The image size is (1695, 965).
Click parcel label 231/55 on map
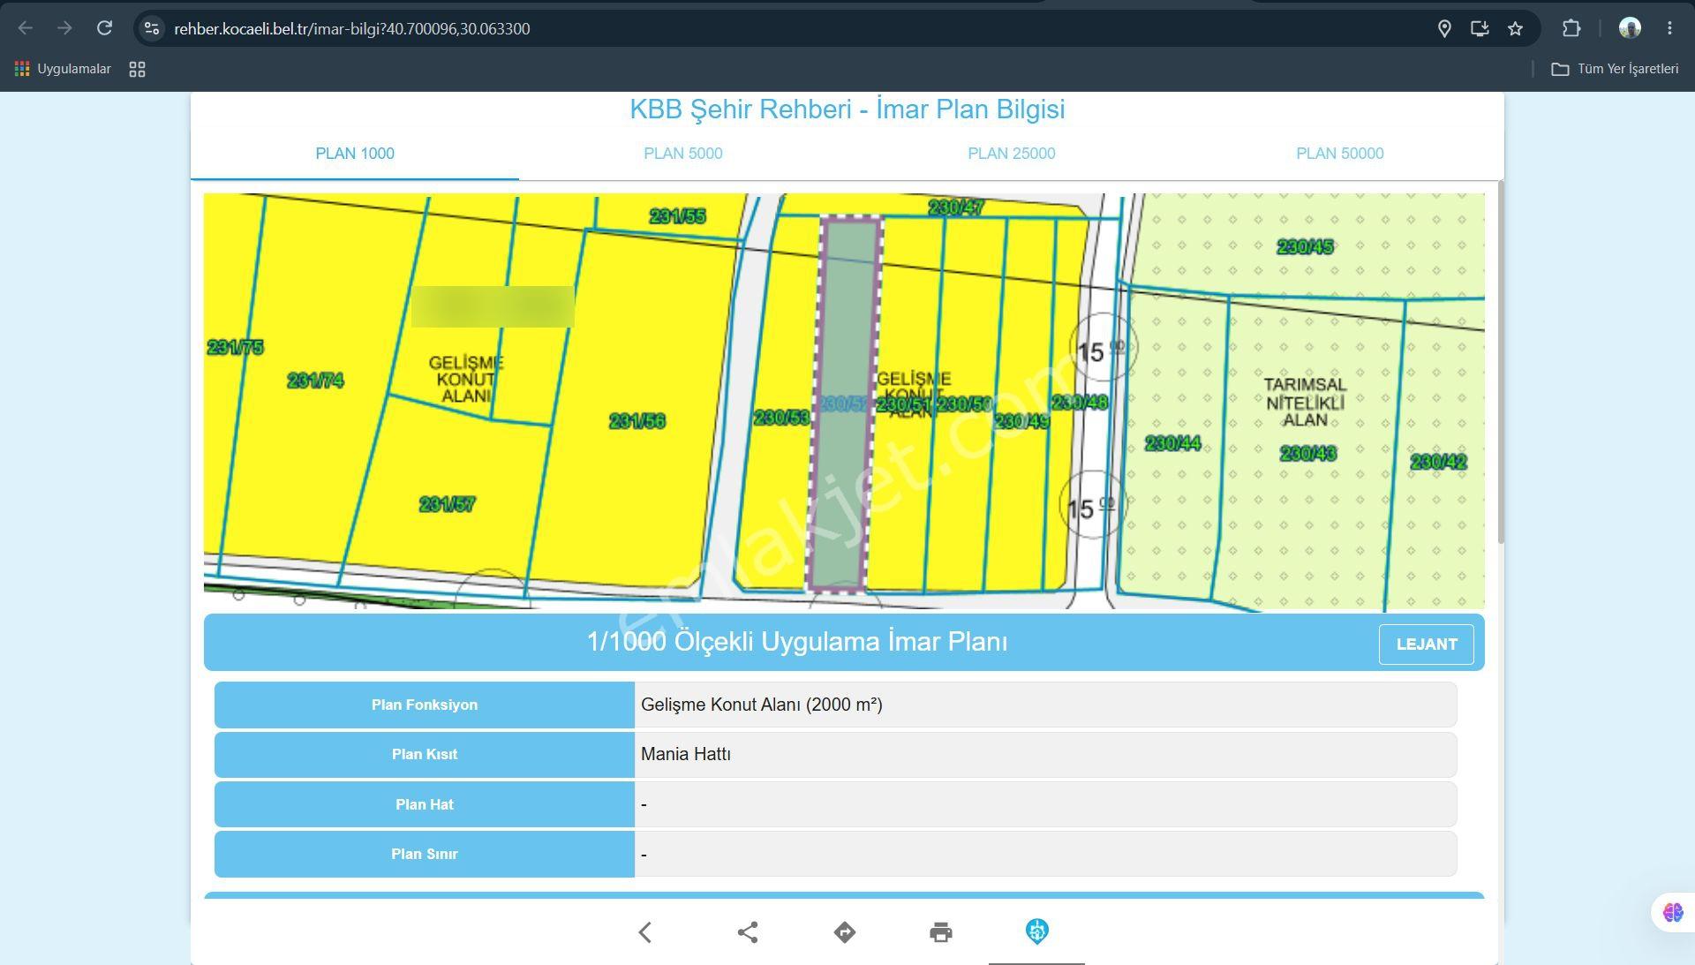(x=677, y=215)
